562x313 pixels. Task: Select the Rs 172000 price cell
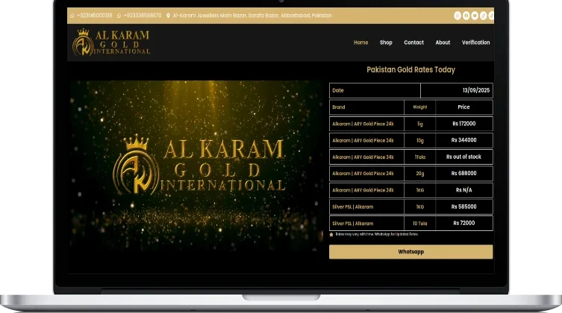pyautogui.click(x=463, y=124)
